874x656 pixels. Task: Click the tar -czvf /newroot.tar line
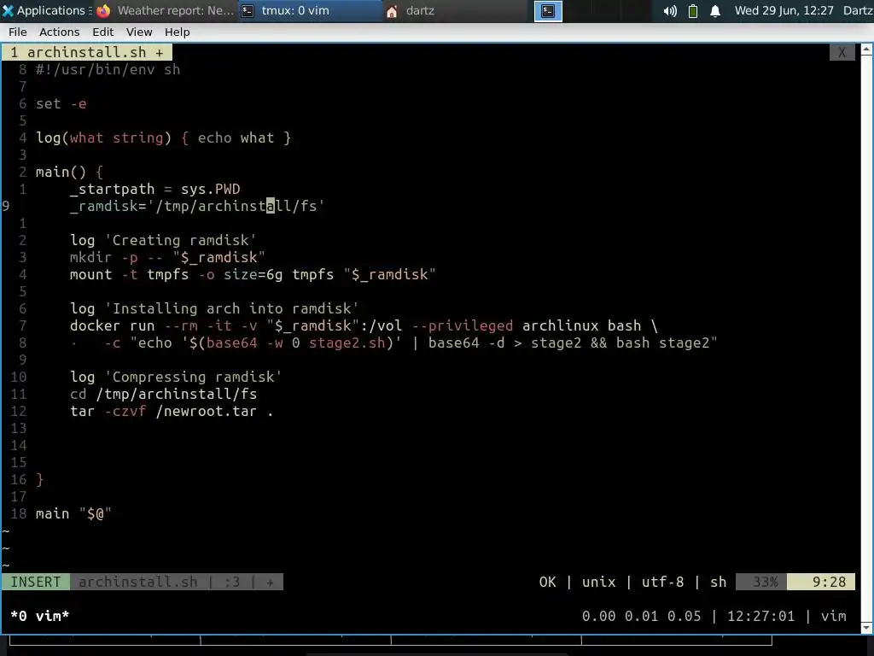tap(172, 411)
